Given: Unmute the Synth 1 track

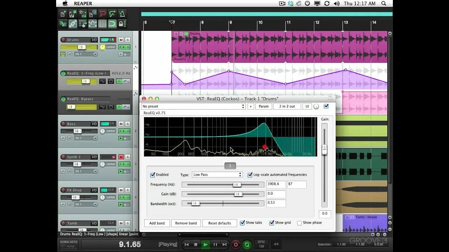Looking at the screenshot, I should (x=121, y=157).
